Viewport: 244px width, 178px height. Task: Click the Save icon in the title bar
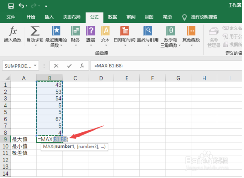[11, 6]
